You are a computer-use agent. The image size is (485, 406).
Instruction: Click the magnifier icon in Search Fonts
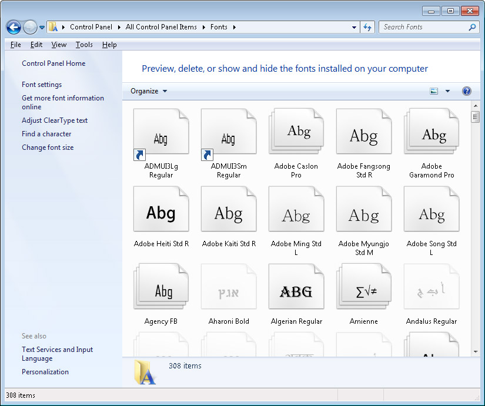click(471, 27)
